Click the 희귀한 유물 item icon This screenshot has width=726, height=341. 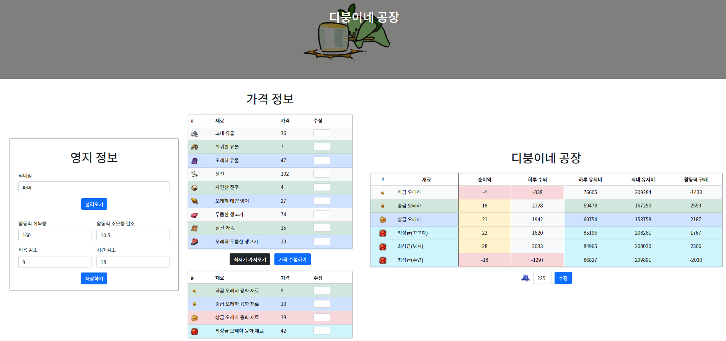coord(194,147)
